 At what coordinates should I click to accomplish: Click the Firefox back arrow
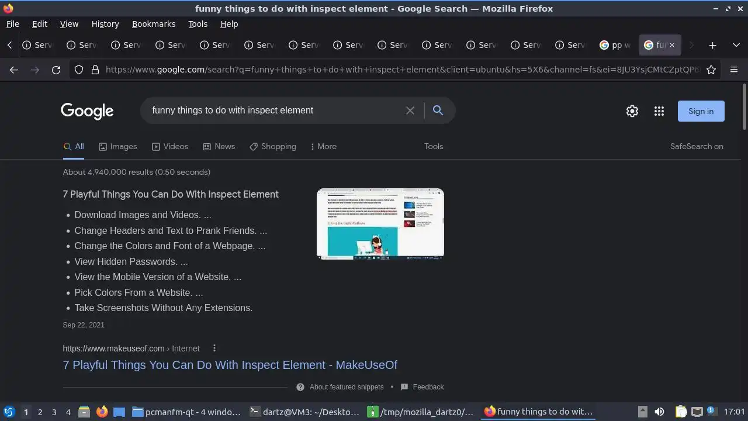14,70
